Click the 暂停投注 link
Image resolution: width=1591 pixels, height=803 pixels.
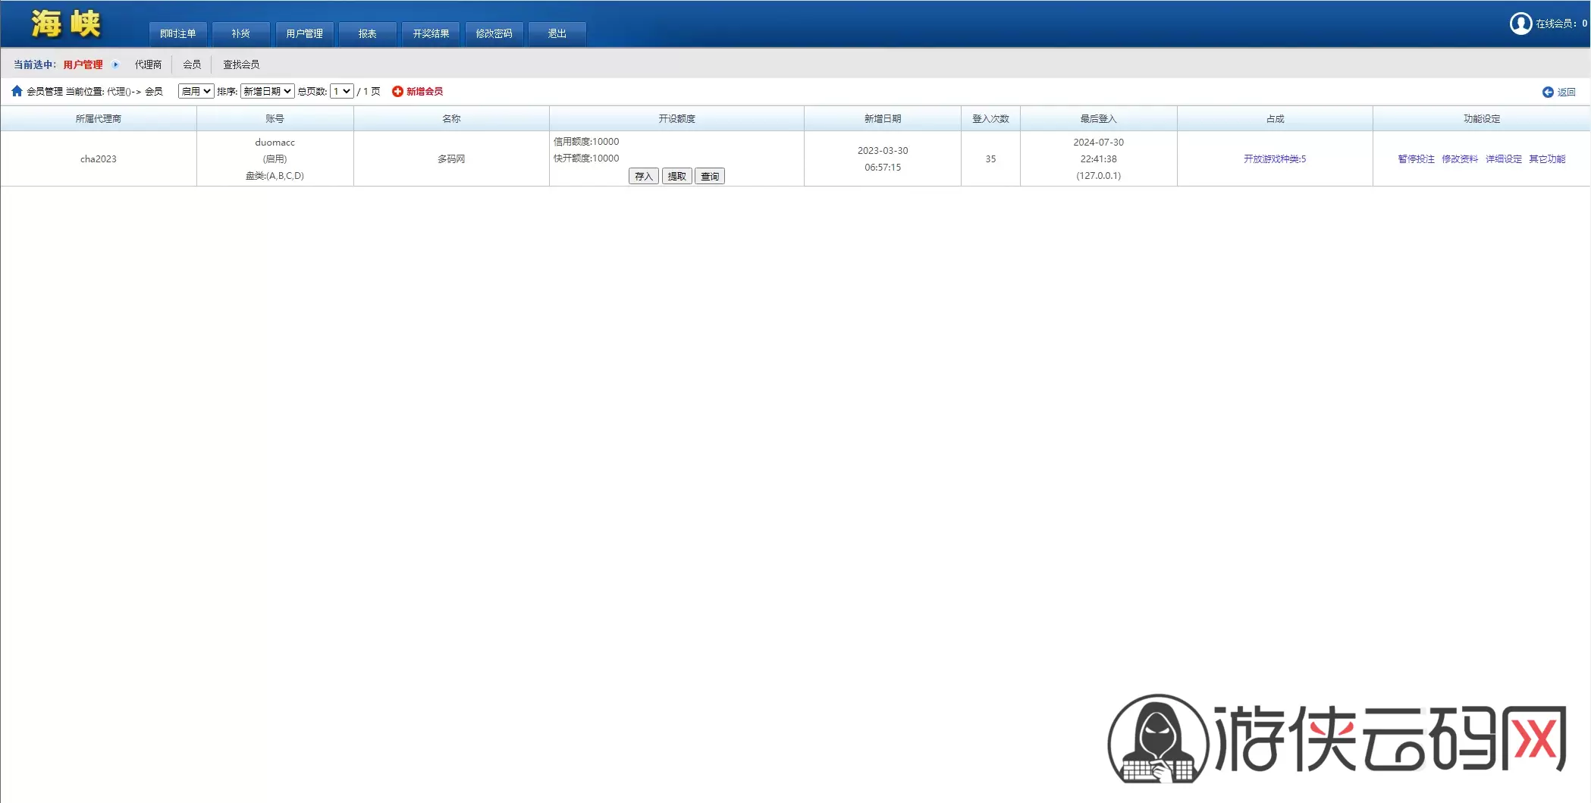click(x=1416, y=158)
